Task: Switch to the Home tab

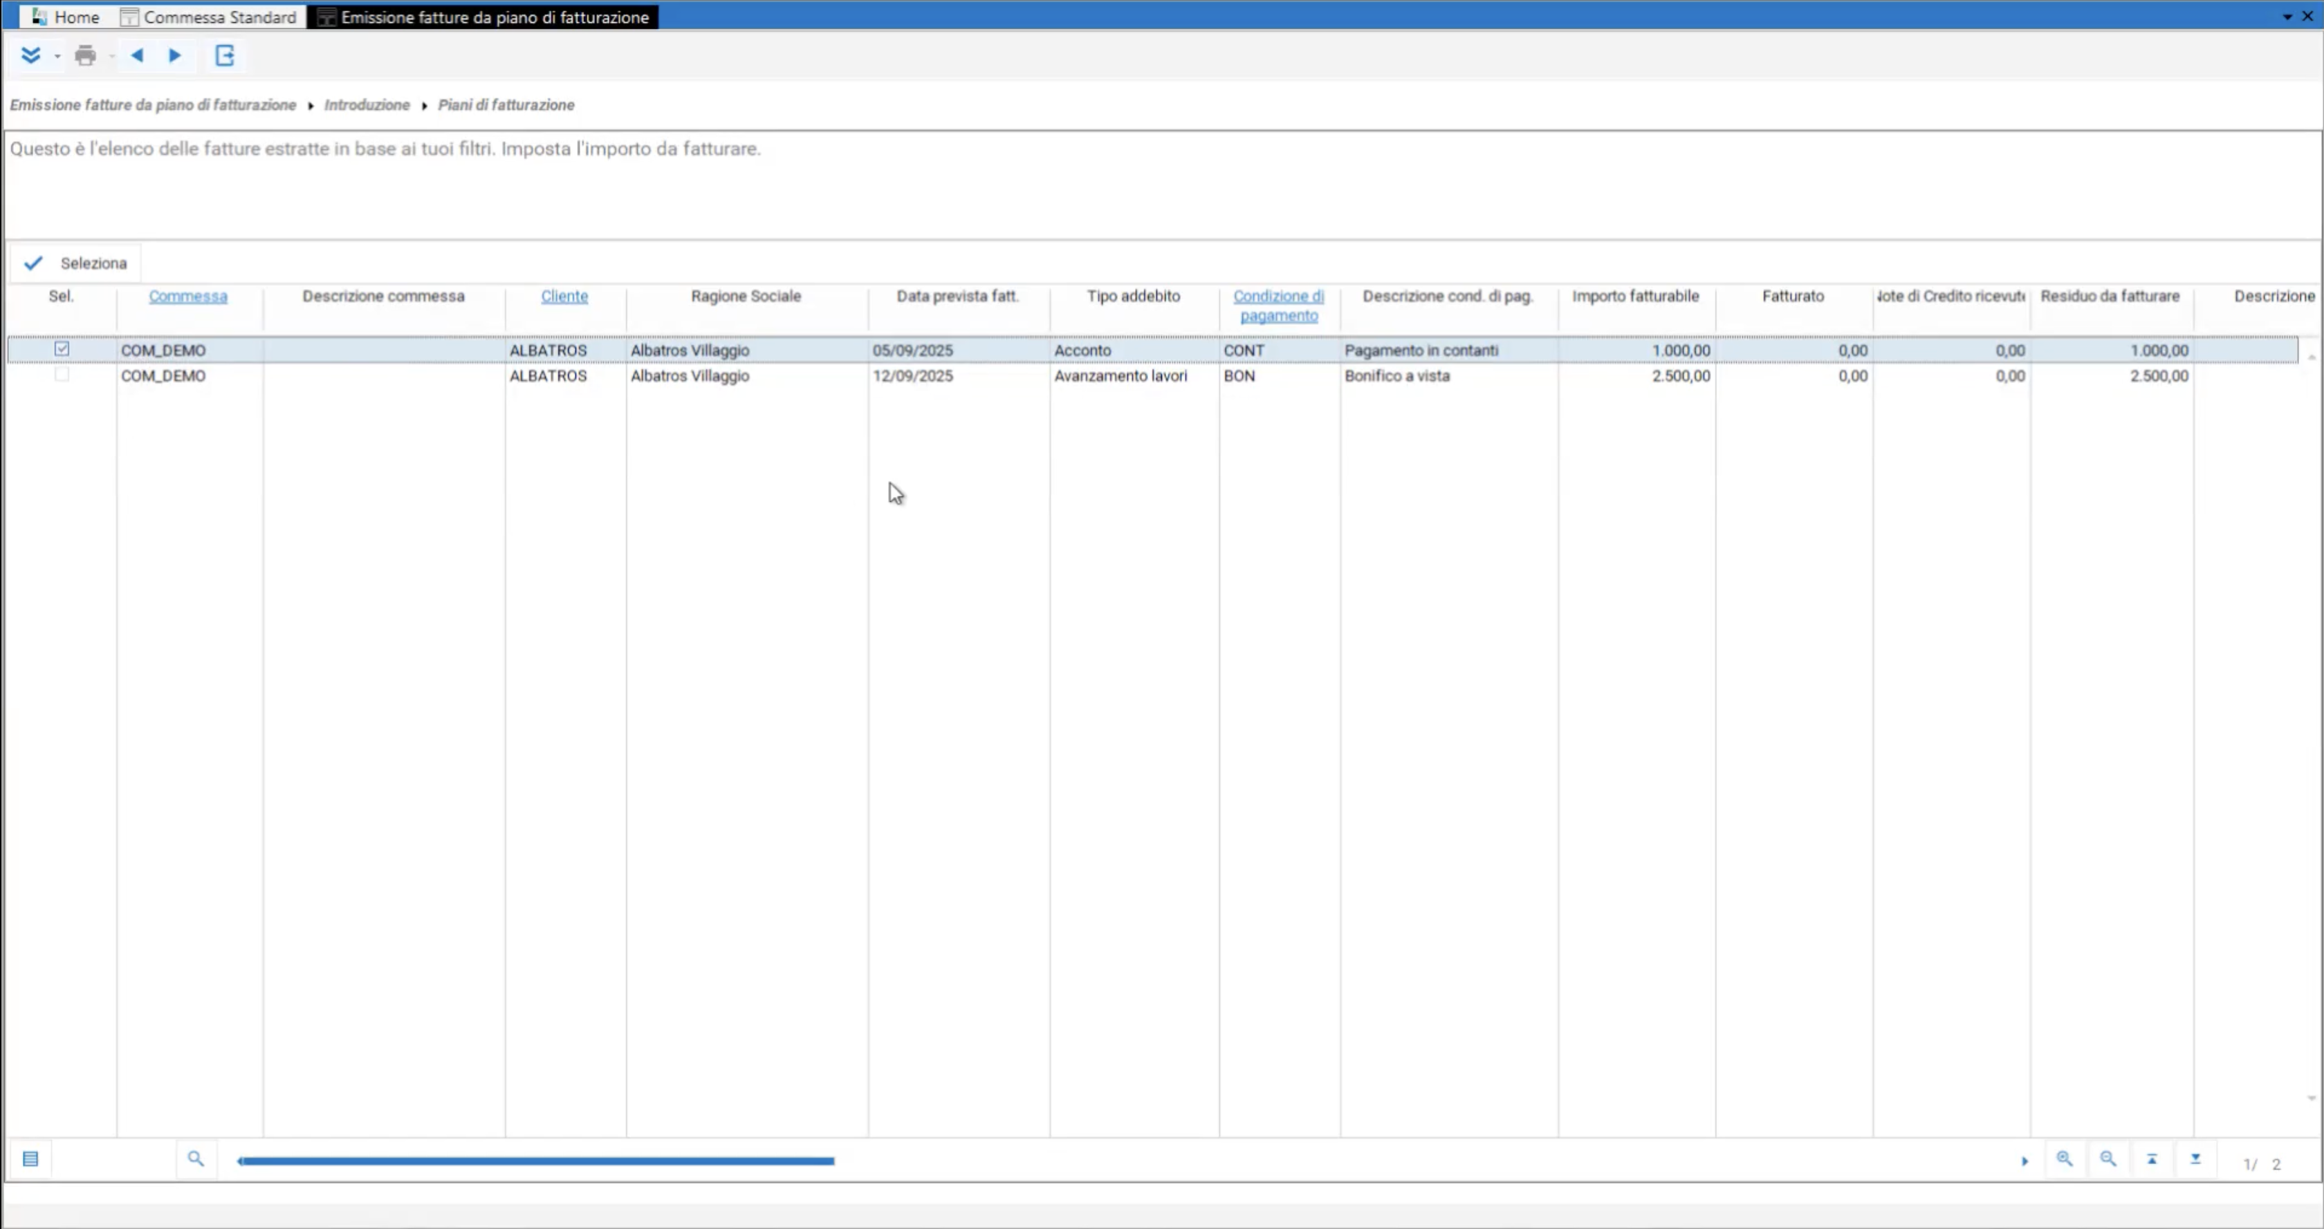Action: click(66, 17)
